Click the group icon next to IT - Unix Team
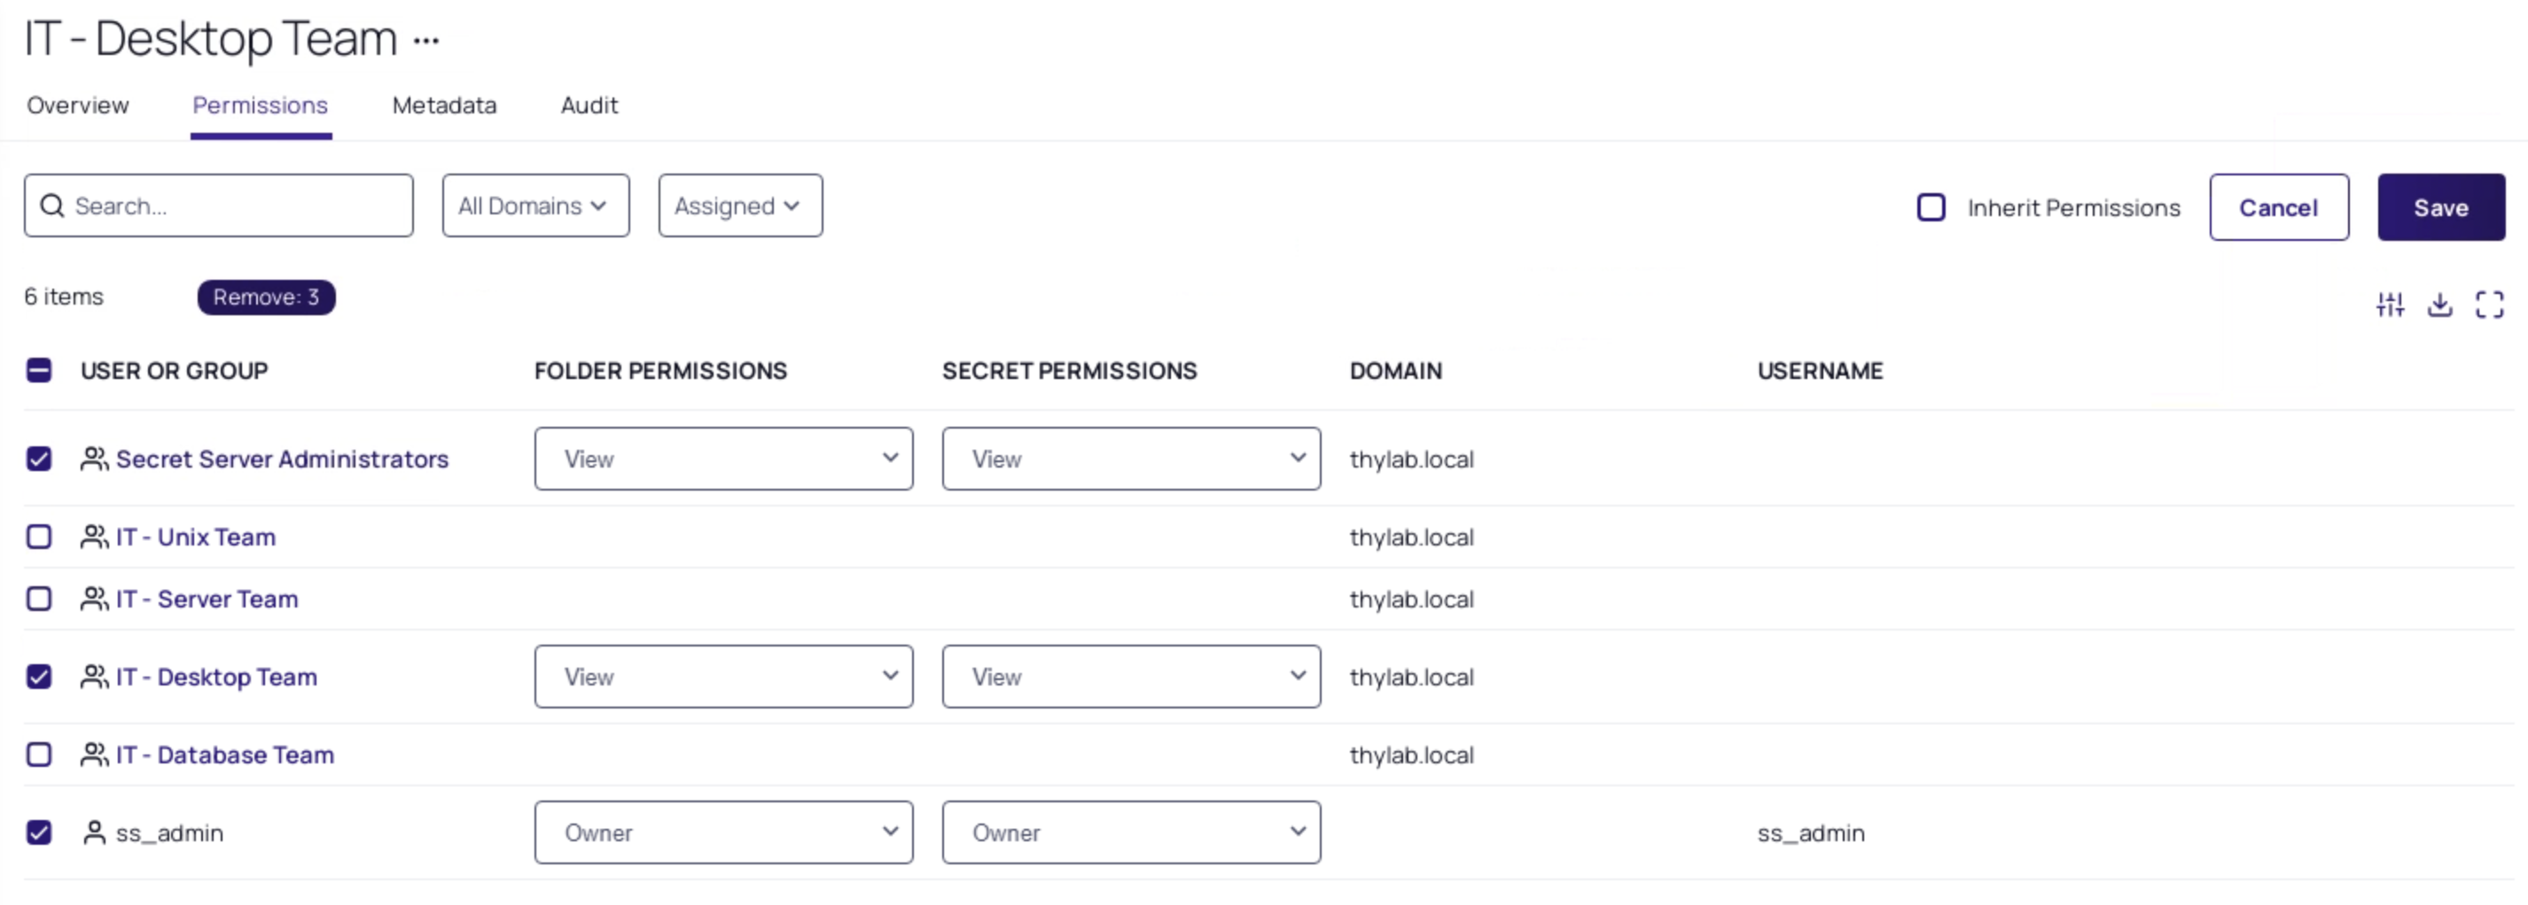Screen dimensions: 2528x905 94,538
